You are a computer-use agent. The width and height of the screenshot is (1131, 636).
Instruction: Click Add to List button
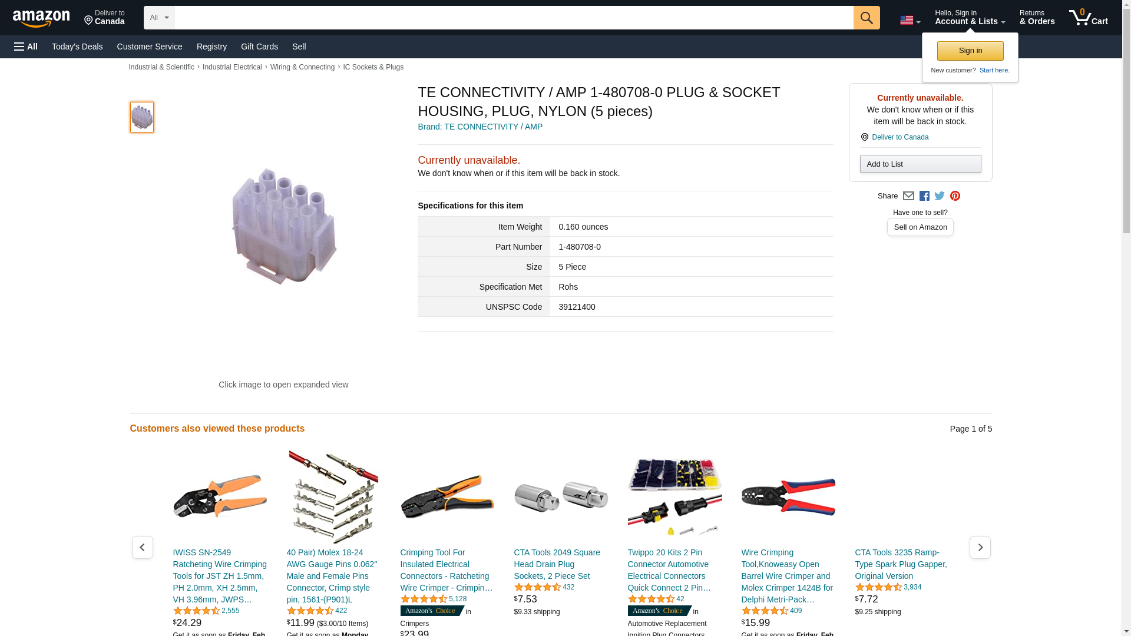920,164
